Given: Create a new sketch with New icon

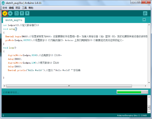Looking at the screenshot, I should click(16, 13).
